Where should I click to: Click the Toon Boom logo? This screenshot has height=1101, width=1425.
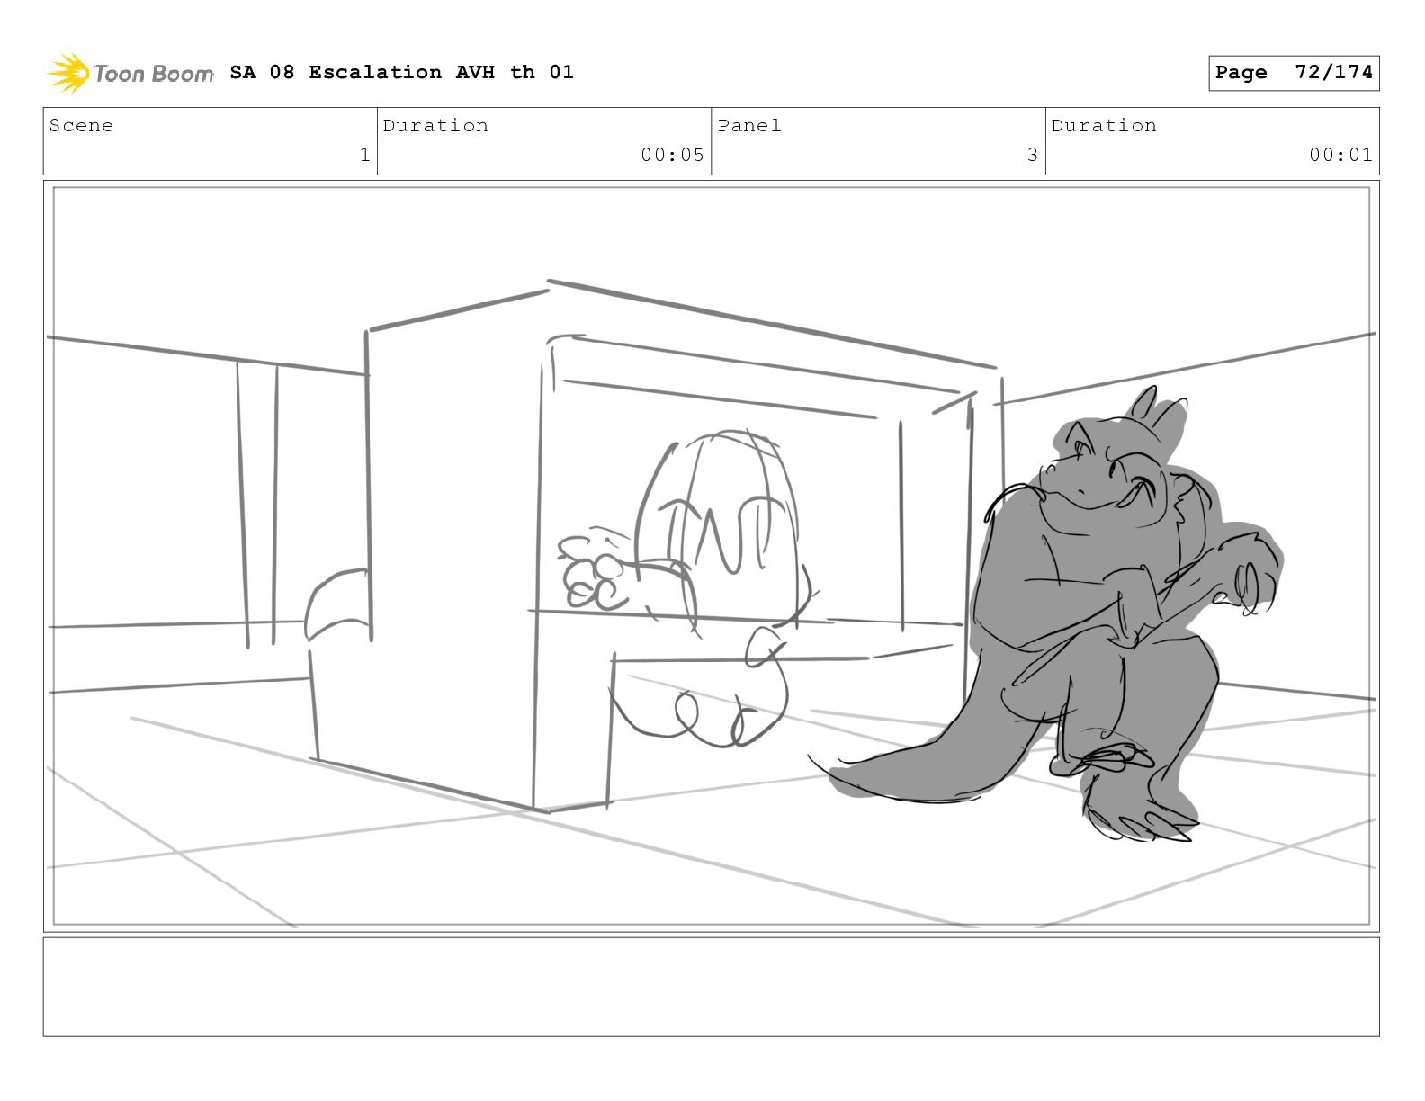(130, 73)
